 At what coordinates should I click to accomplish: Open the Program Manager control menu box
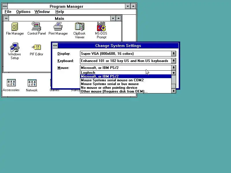tap(5, 6)
